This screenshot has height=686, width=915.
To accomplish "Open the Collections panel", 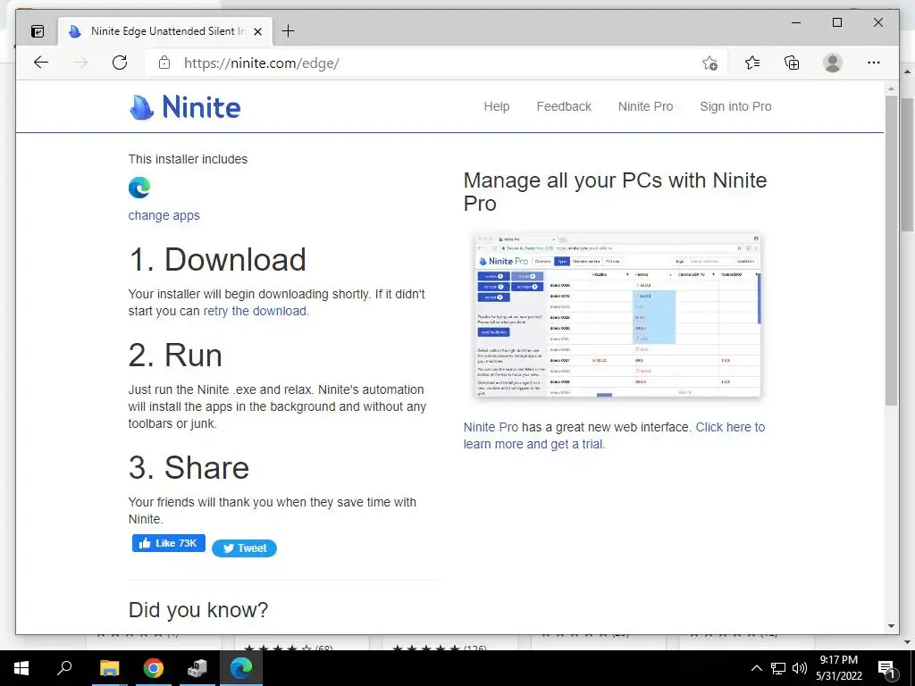I will coord(792,63).
